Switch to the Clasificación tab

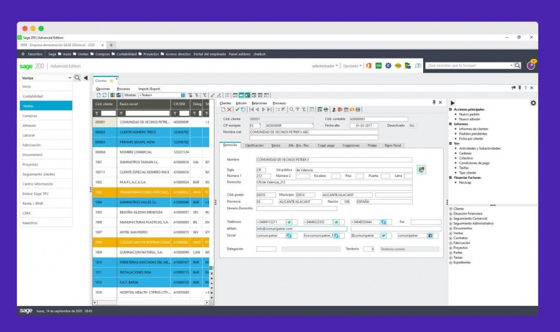tap(254, 145)
